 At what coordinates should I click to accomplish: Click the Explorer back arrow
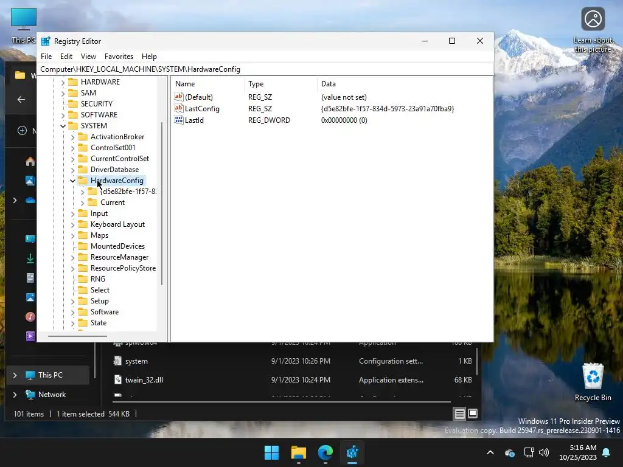click(21, 100)
